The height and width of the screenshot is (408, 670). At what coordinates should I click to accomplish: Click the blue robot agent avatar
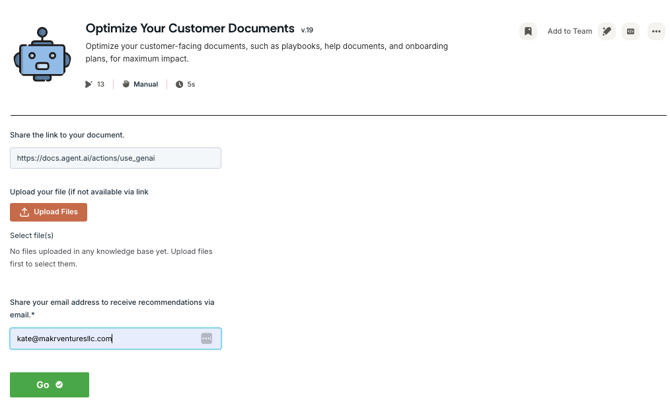pos(42,55)
